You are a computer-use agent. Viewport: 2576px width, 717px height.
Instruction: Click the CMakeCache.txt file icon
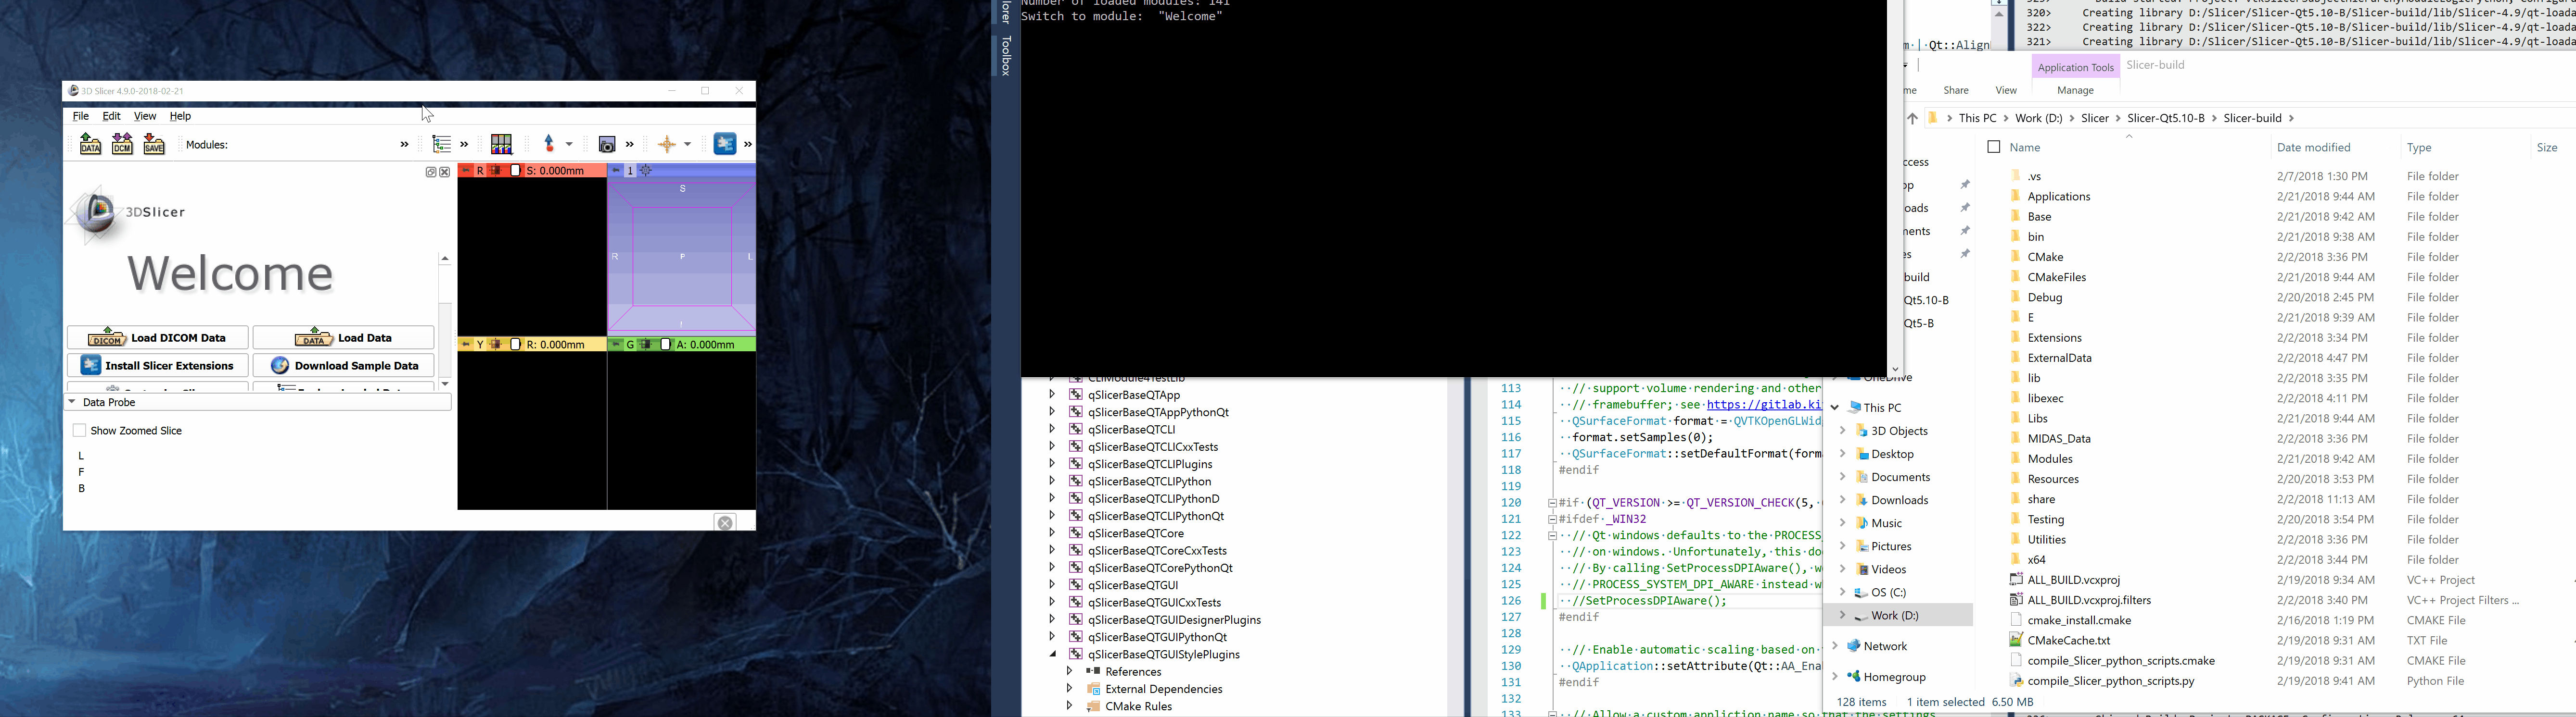coord(2016,639)
